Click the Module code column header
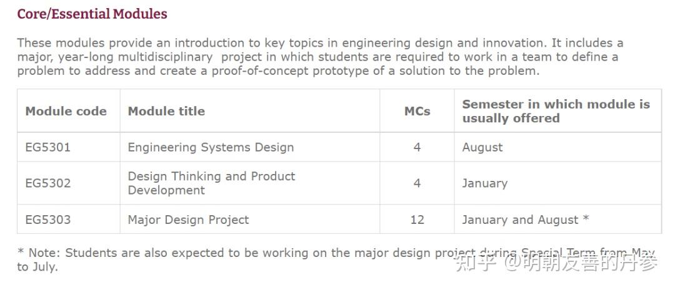 pos(66,112)
